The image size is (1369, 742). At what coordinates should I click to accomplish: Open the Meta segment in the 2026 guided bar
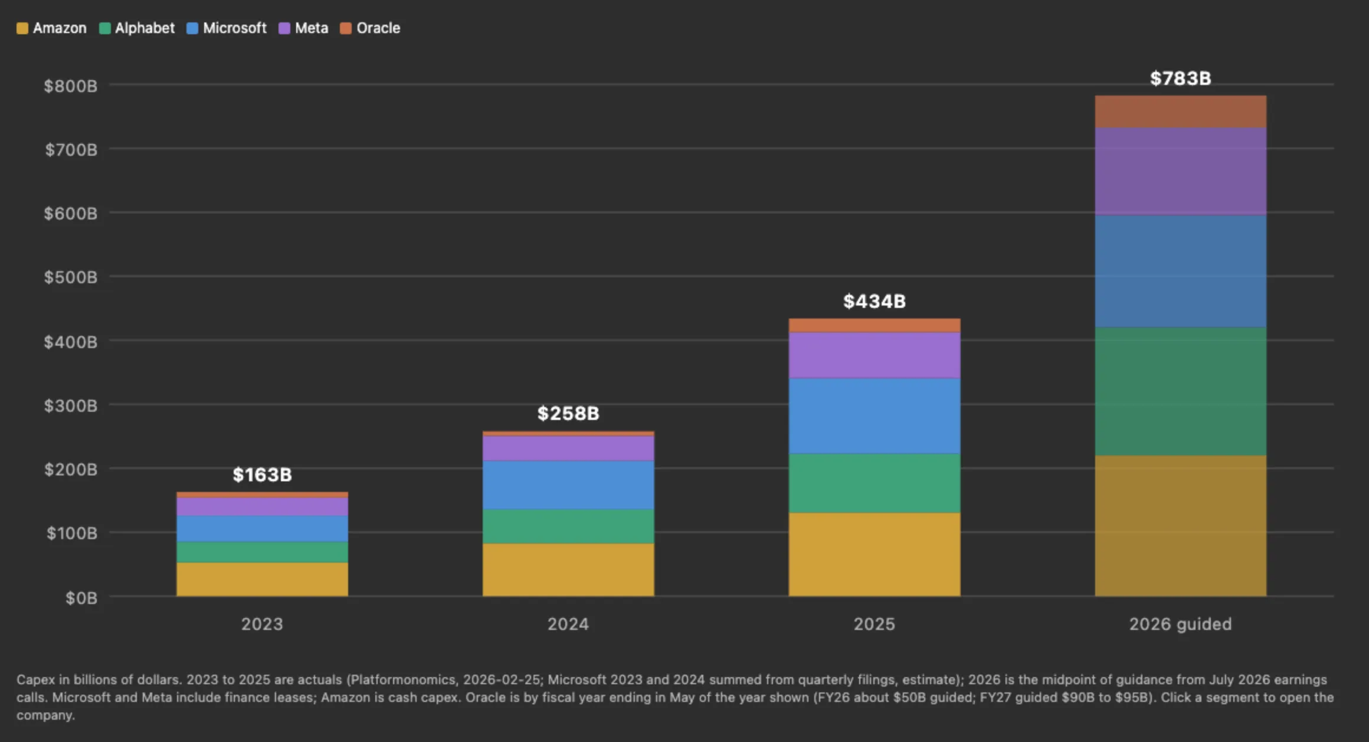(1181, 172)
